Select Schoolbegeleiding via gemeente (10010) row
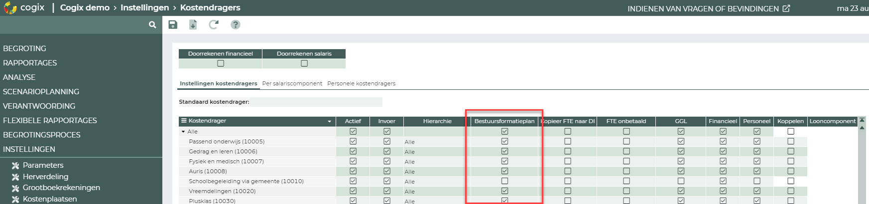The image size is (869, 204). 257,181
